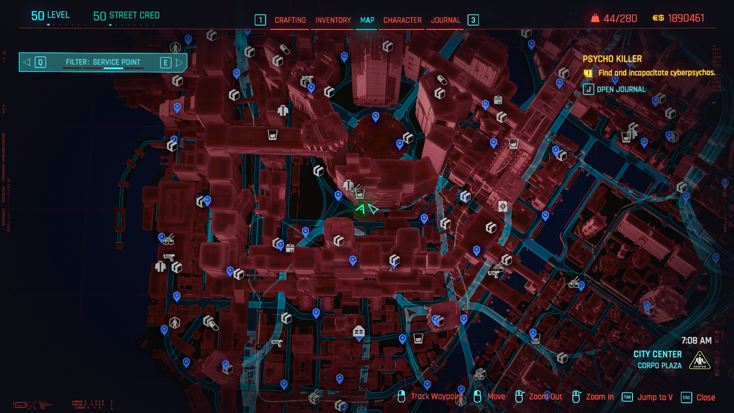This screenshot has width=734, height=413.
Task: Click the carry weight icon beside 44/280
Action: pos(595,18)
